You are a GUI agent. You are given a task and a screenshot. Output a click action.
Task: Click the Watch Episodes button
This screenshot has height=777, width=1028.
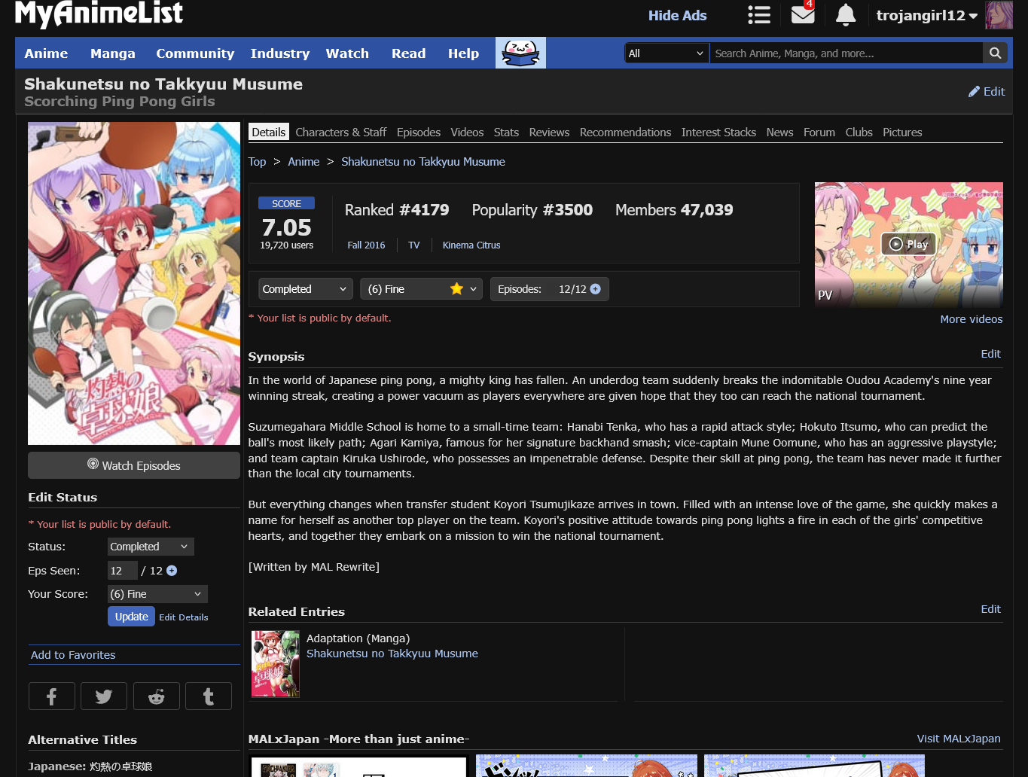(x=134, y=465)
